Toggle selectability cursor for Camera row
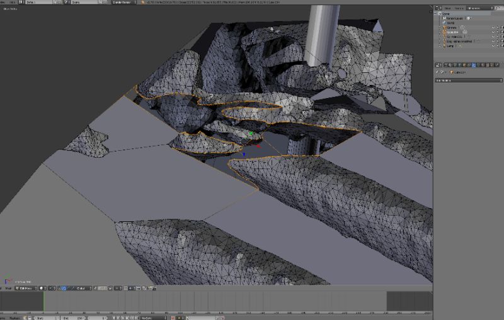The image size is (504, 320). pos(498,28)
